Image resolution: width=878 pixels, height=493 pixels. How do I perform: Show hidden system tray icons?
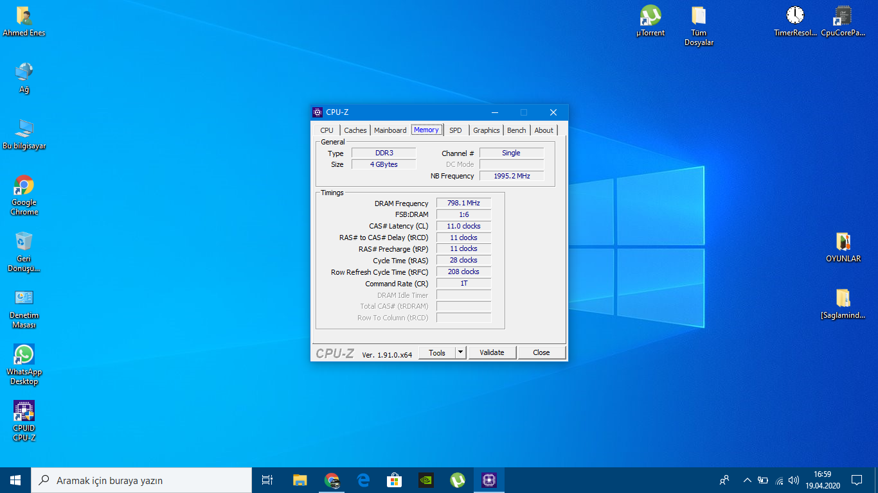pyautogui.click(x=747, y=480)
